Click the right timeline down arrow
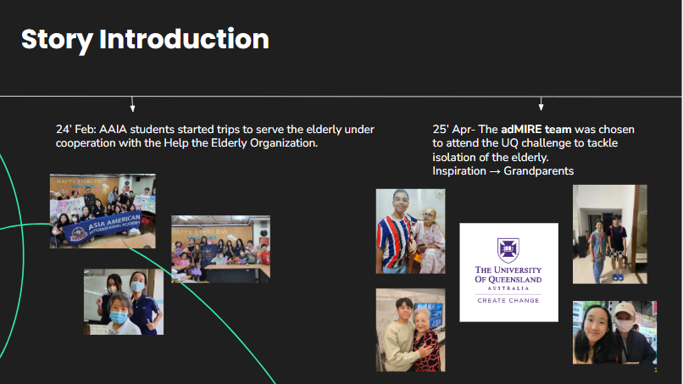 click(x=541, y=104)
